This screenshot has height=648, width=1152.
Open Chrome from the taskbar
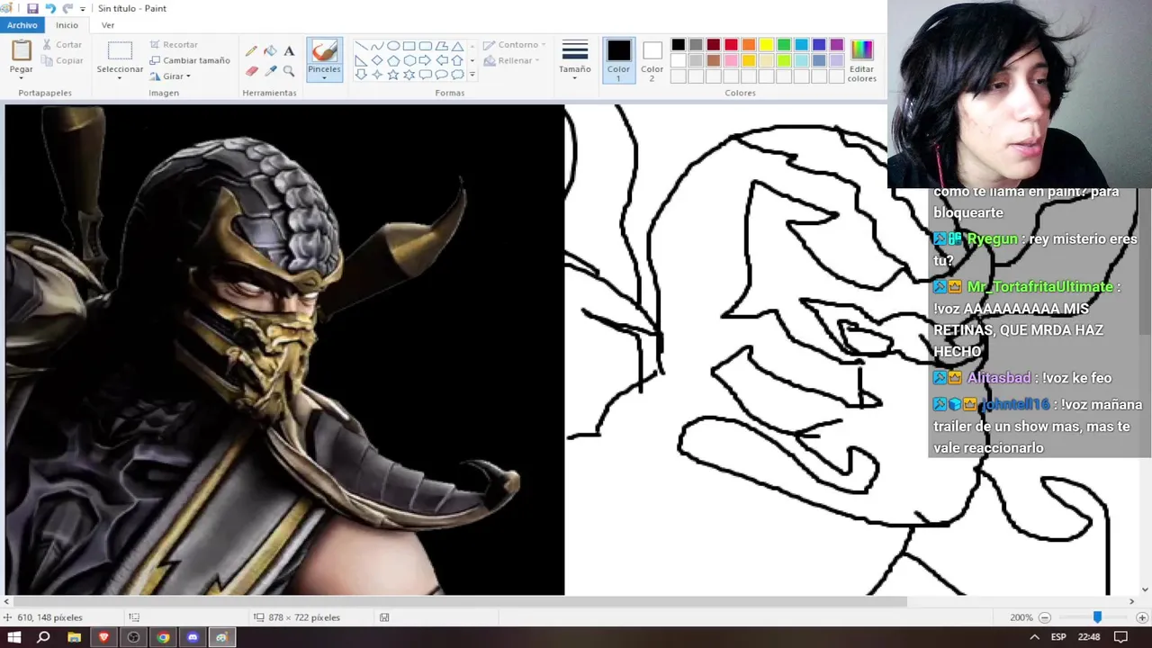pos(163,637)
